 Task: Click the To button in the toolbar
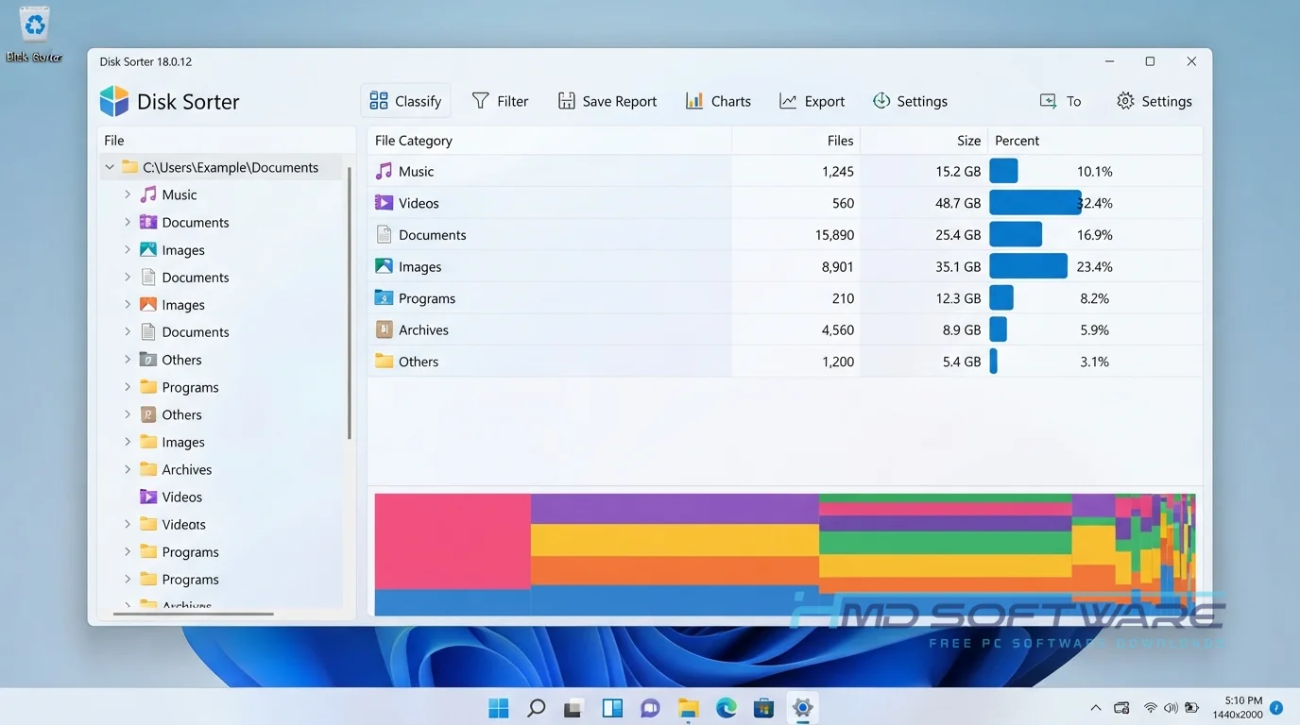[x=1060, y=101]
